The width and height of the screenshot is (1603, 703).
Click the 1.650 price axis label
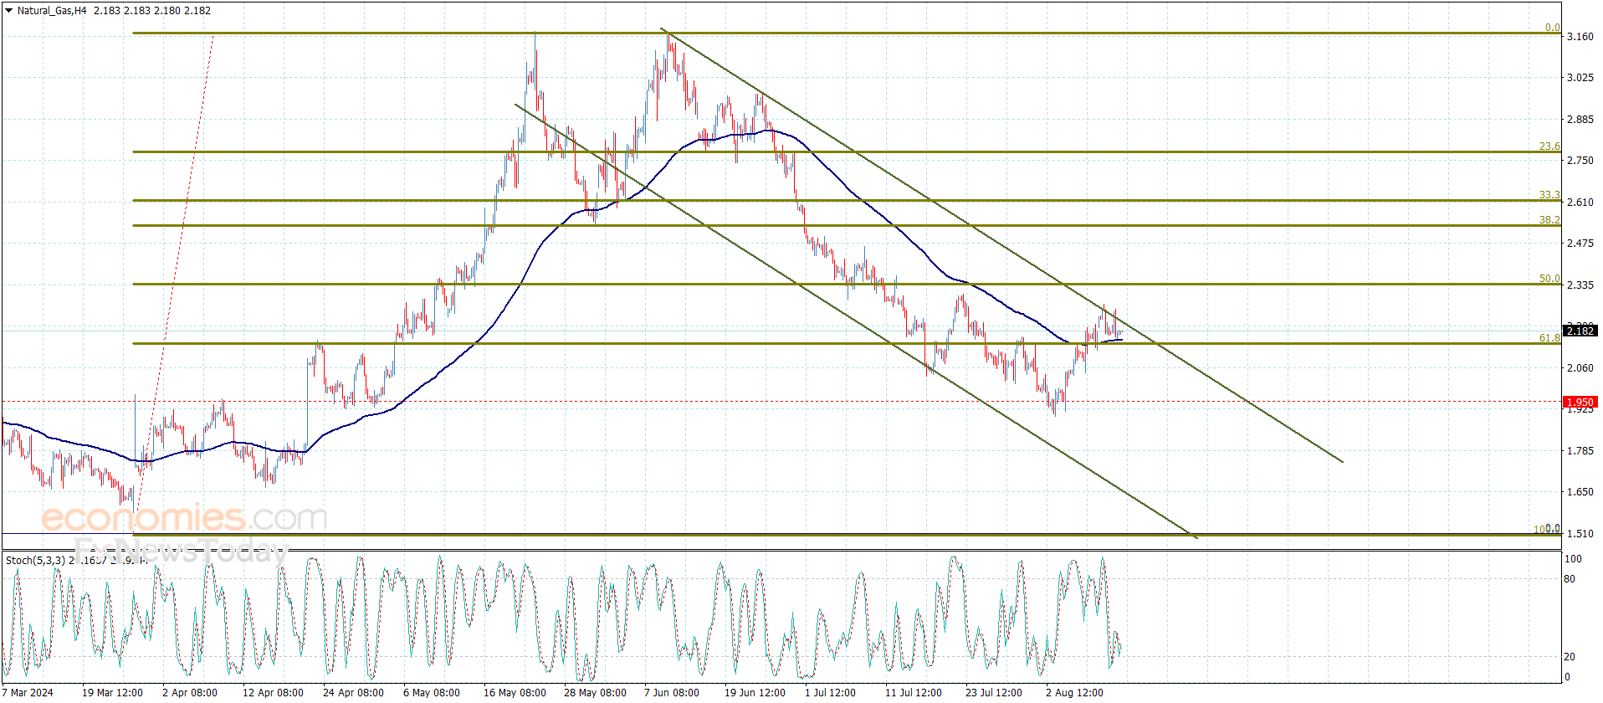1580,492
